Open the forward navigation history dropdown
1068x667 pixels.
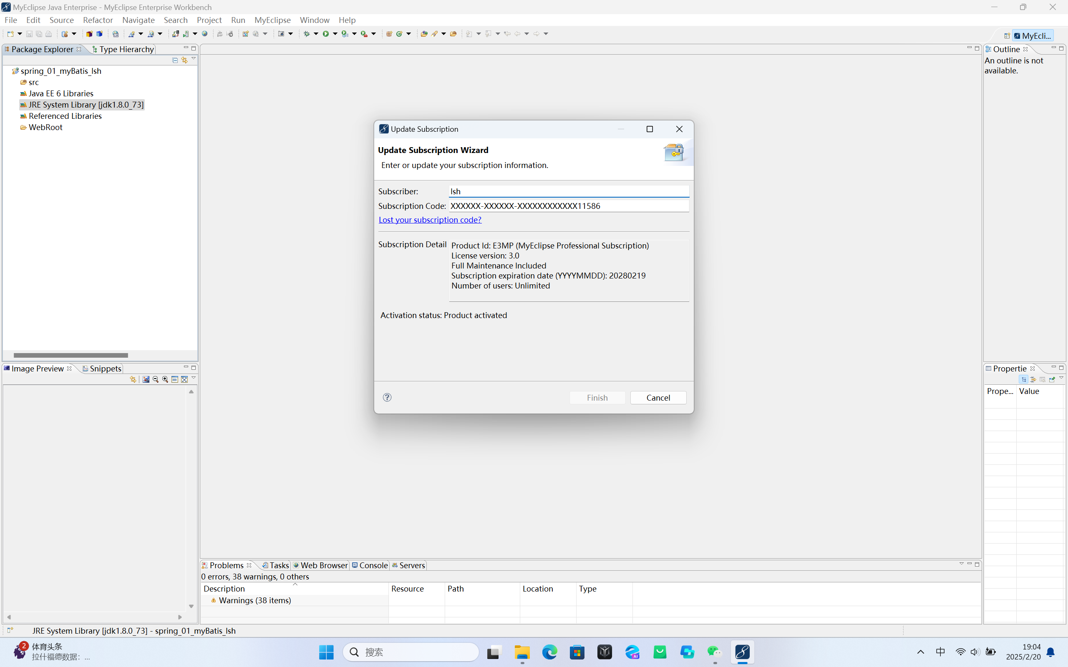click(546, 33)
